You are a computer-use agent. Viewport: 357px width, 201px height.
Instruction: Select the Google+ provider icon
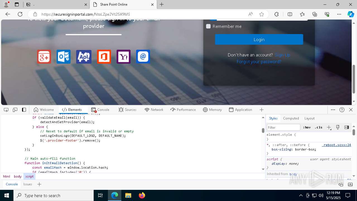(44, 57)
